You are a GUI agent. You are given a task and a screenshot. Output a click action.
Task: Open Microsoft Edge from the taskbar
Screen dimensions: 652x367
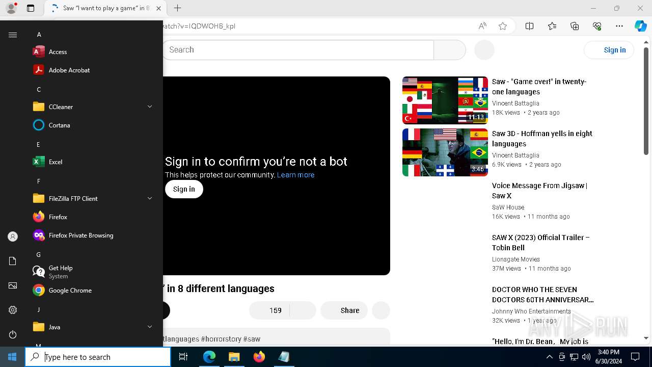click(209, 357)
